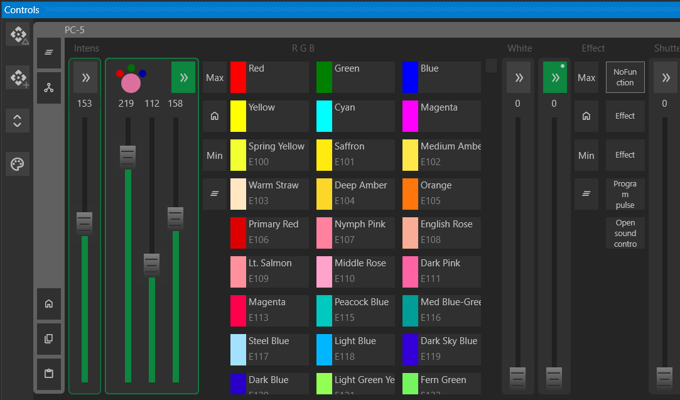680x400 pixels.
Task: Select the NoFunction effect button
Action: (x=625, y=78)
